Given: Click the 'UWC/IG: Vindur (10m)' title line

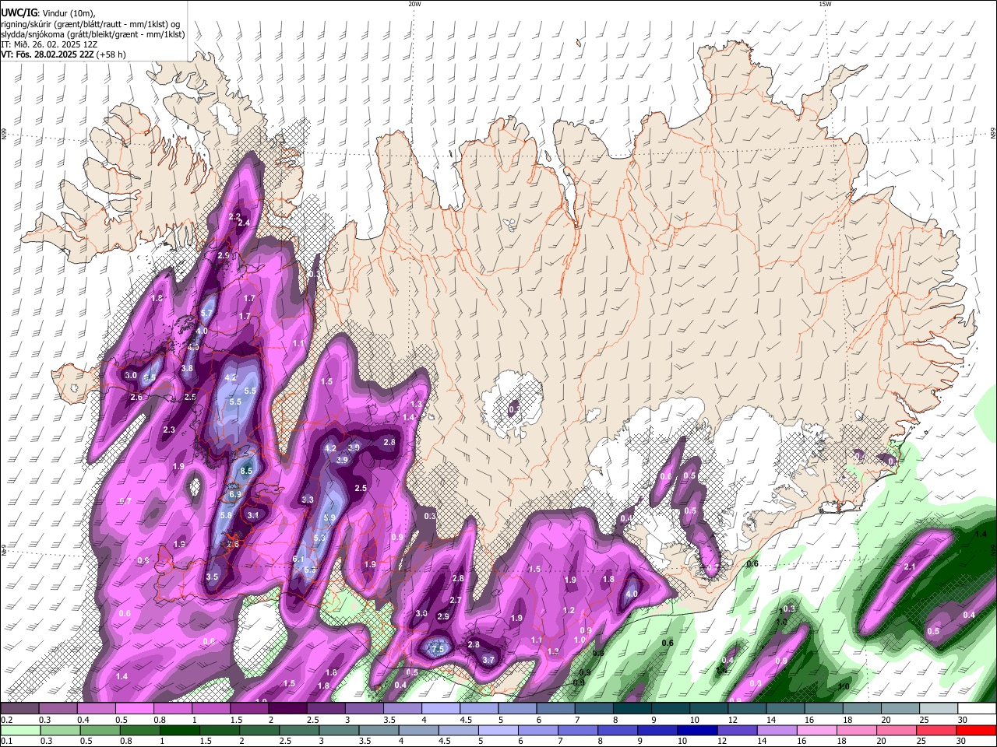Looking at the screenshot, I should tap(48, 12).
